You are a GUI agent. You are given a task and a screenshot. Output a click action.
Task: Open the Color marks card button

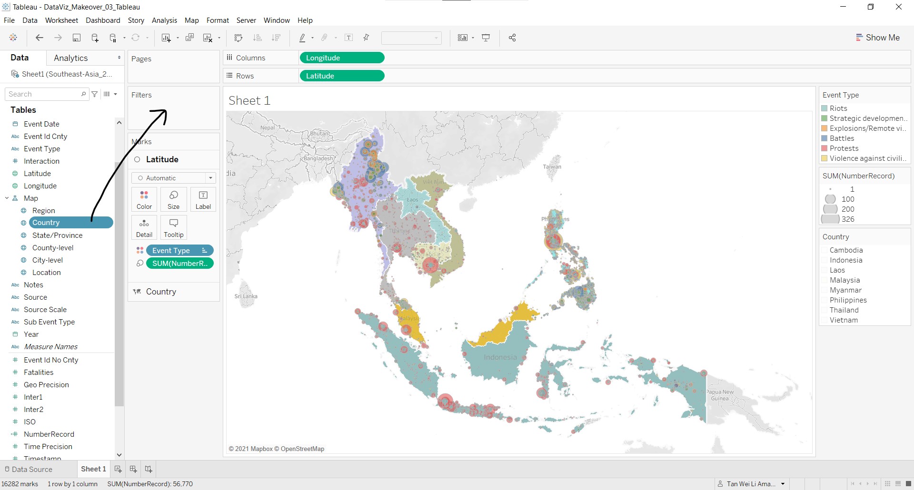coord(144,199)
